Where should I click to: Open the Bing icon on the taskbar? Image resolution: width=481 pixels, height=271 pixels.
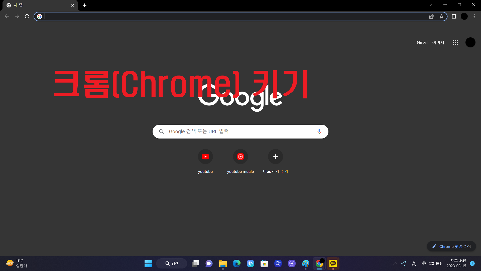pyautogui.click(x=250, y=263)
